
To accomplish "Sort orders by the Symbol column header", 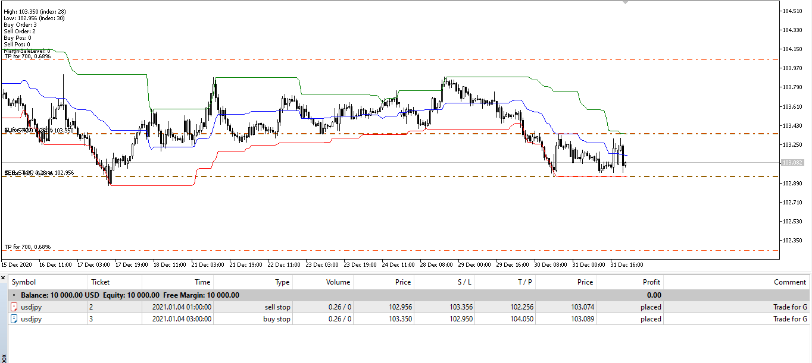I will point(24,282).
